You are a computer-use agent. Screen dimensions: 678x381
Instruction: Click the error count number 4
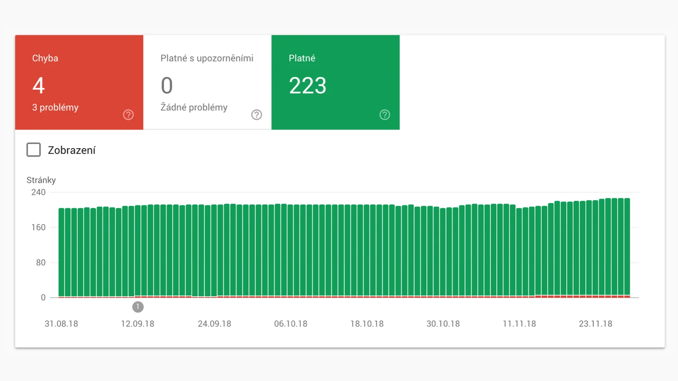[x=39, y=86]
